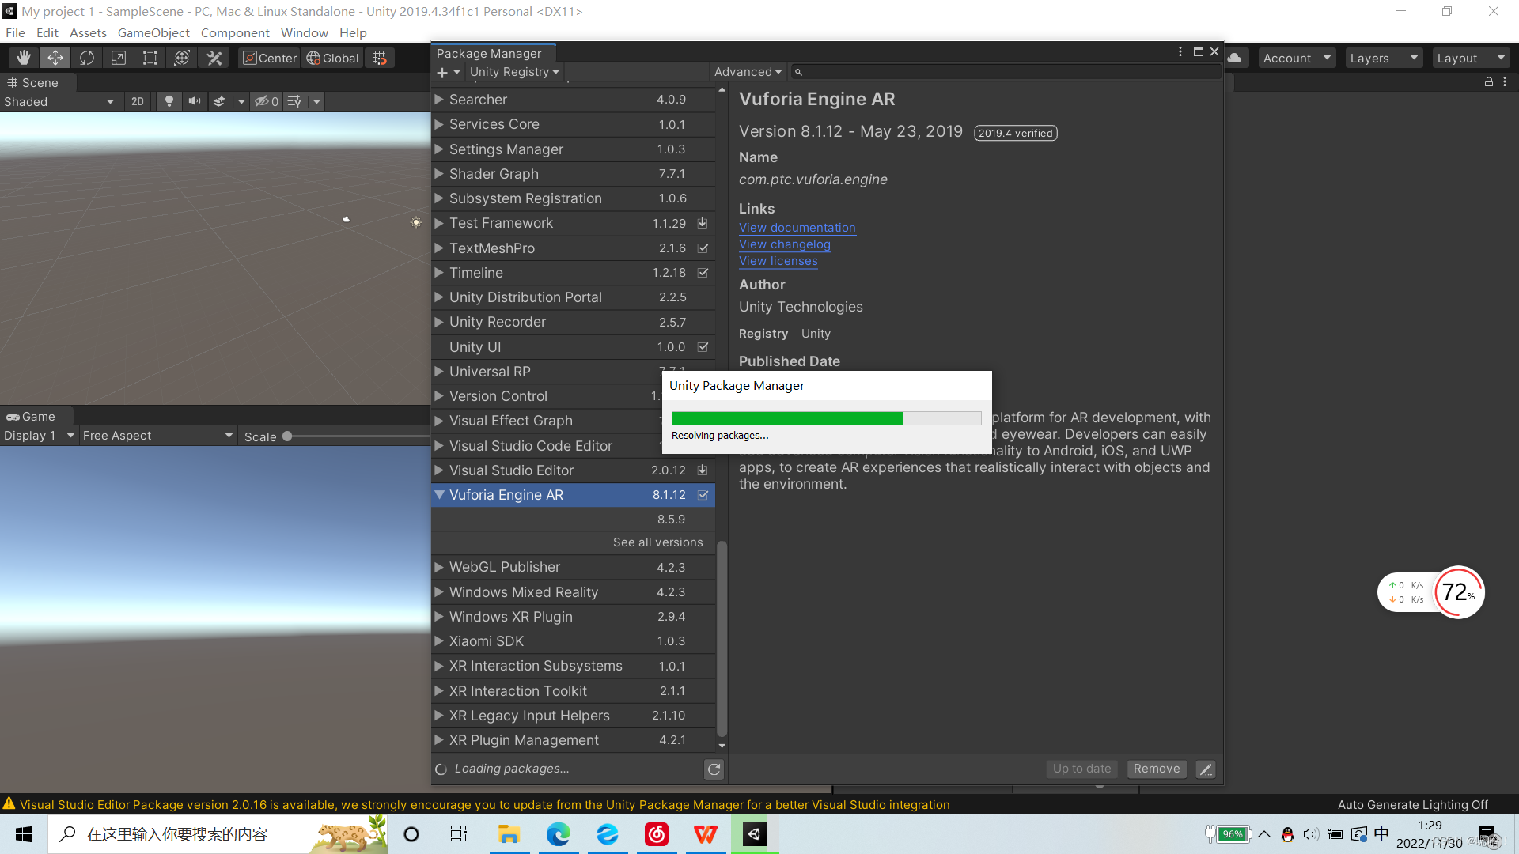Toggle hidden objects visibility counter
Screen dimensions: 1519x854
tap(266, 101)
